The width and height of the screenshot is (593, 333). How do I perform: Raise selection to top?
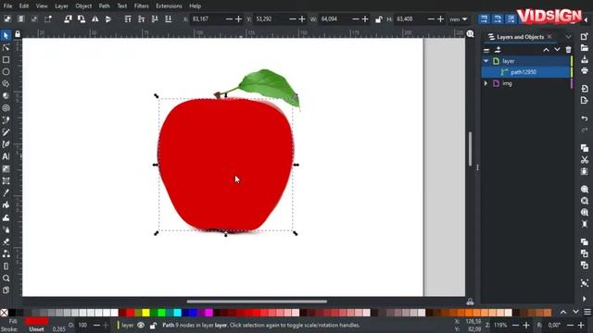(x=128, y=18)
